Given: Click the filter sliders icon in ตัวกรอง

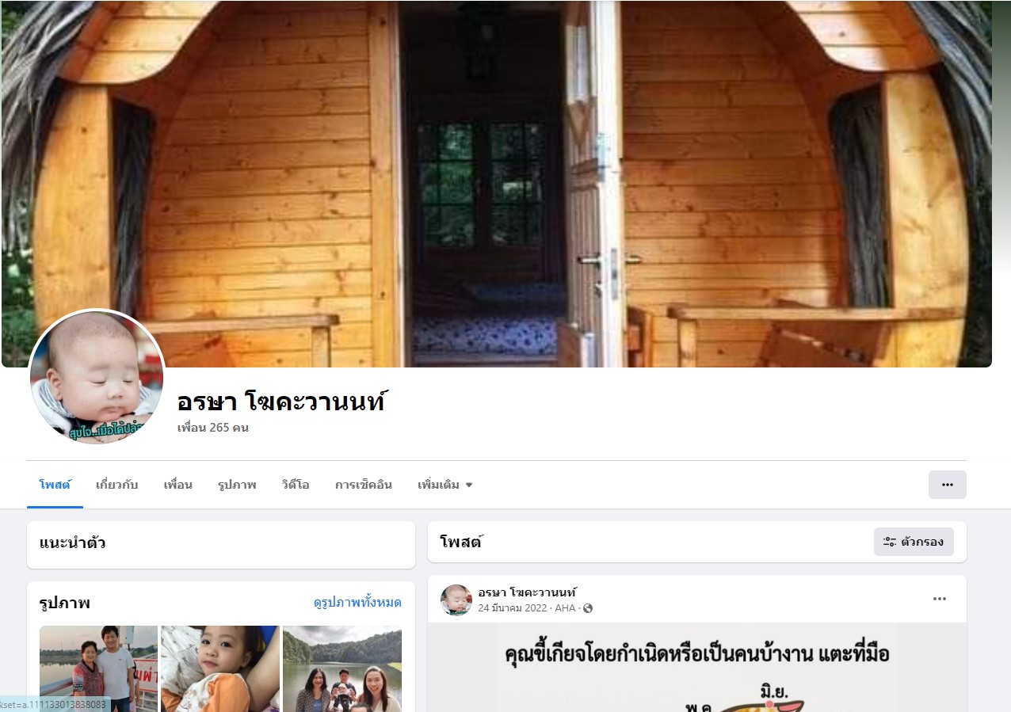Looking at the screenshot, I should click(x=890, y=542).
